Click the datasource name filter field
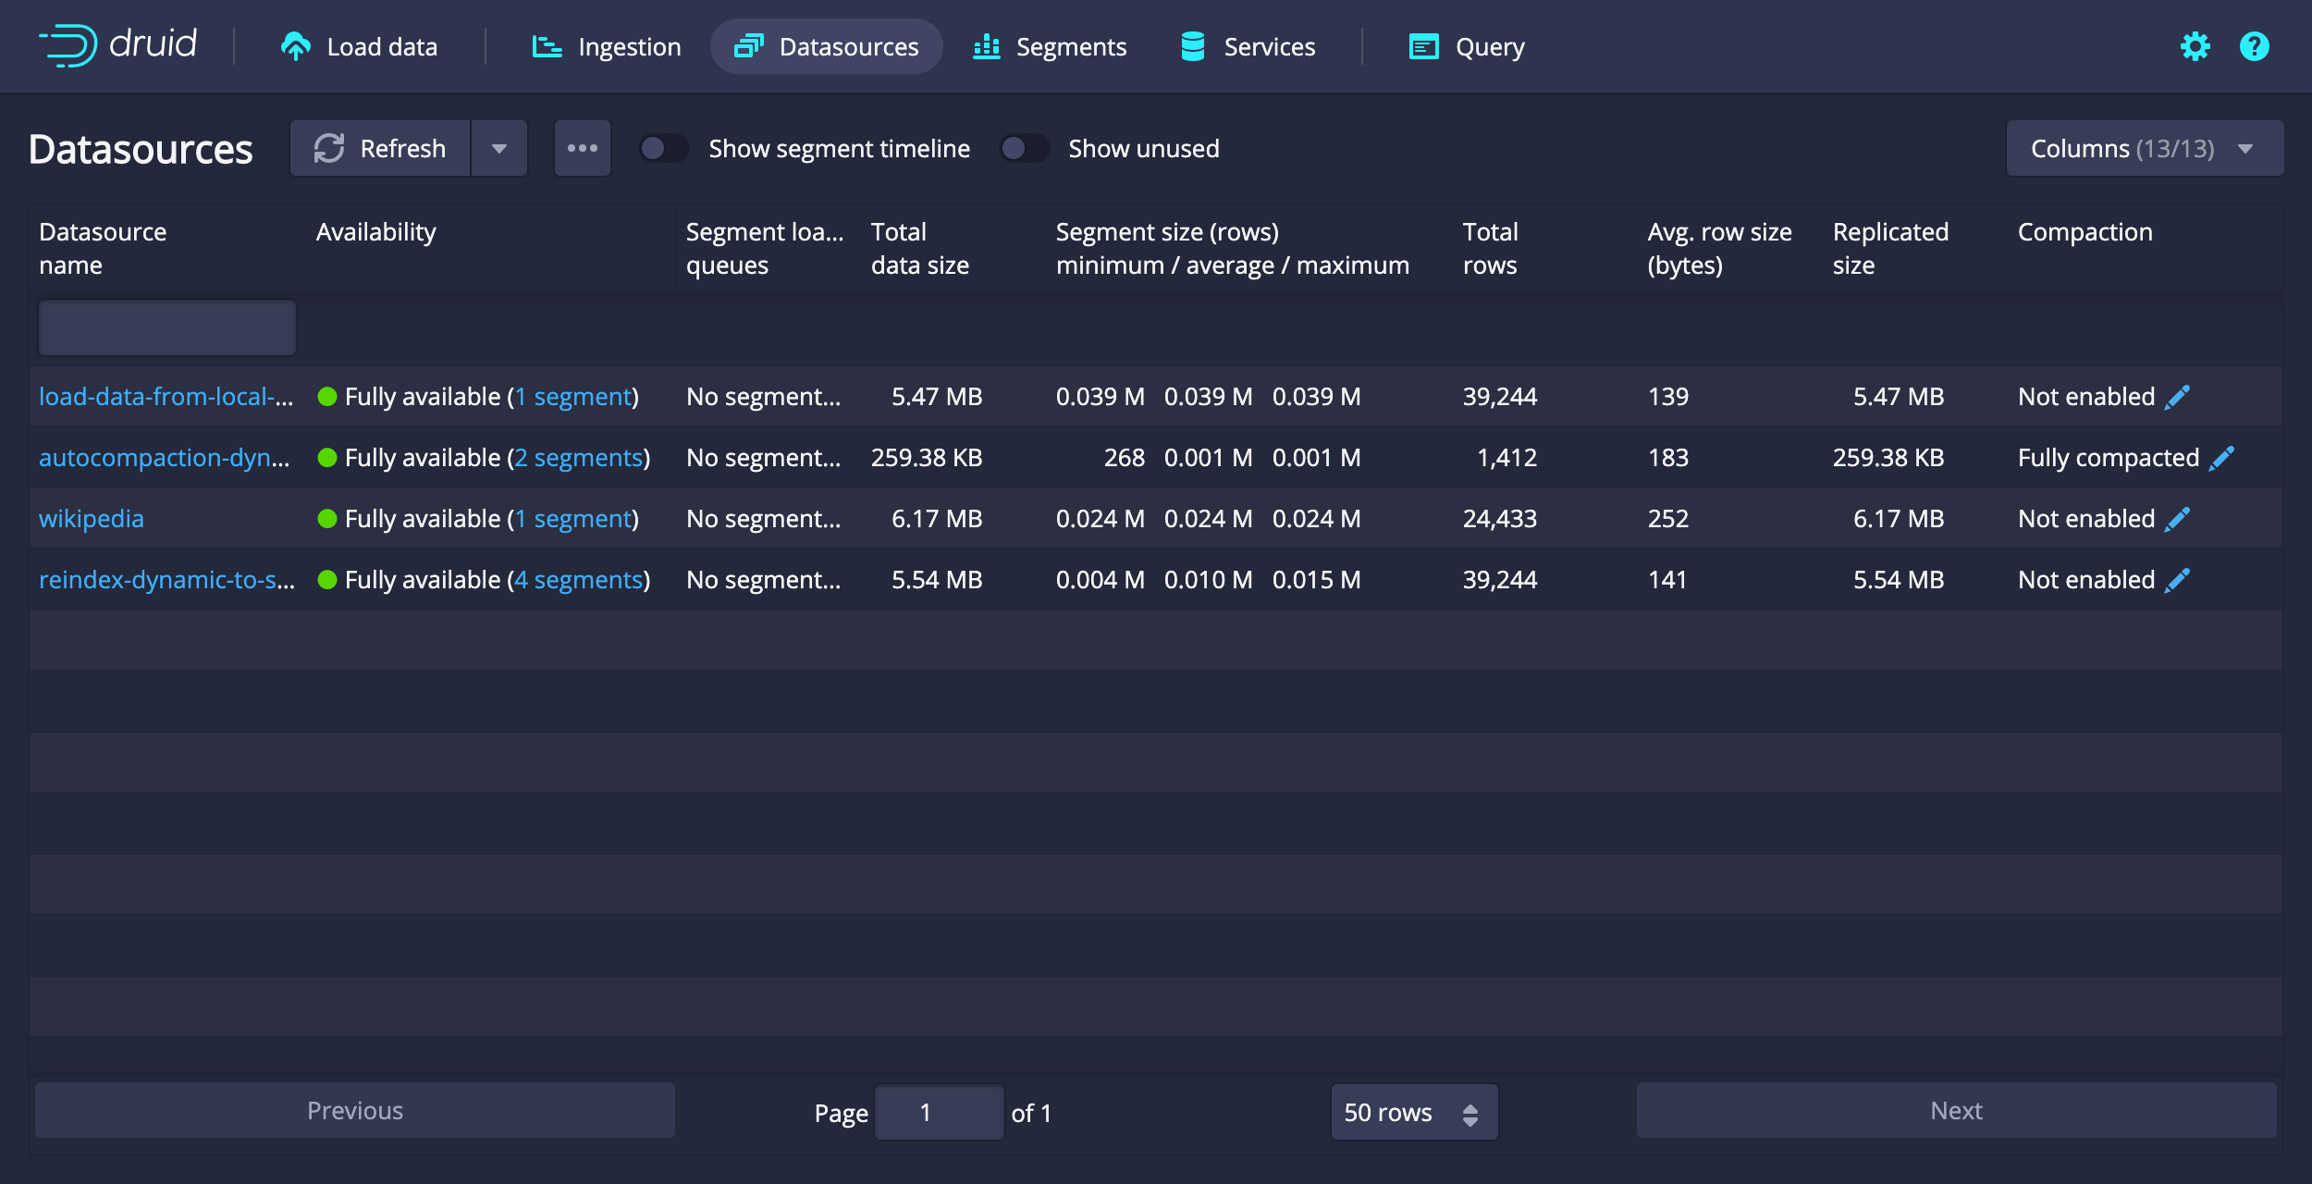The height and width of the screenshot is (1184, 2312). coord(166,327)
